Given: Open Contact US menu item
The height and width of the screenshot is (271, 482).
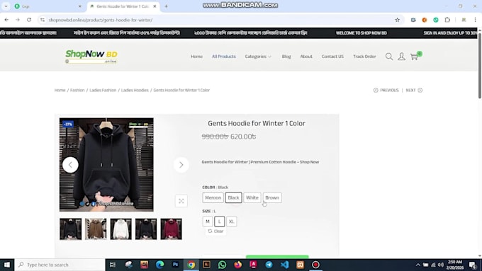Looking at the screenshot, I should [332, 57].
